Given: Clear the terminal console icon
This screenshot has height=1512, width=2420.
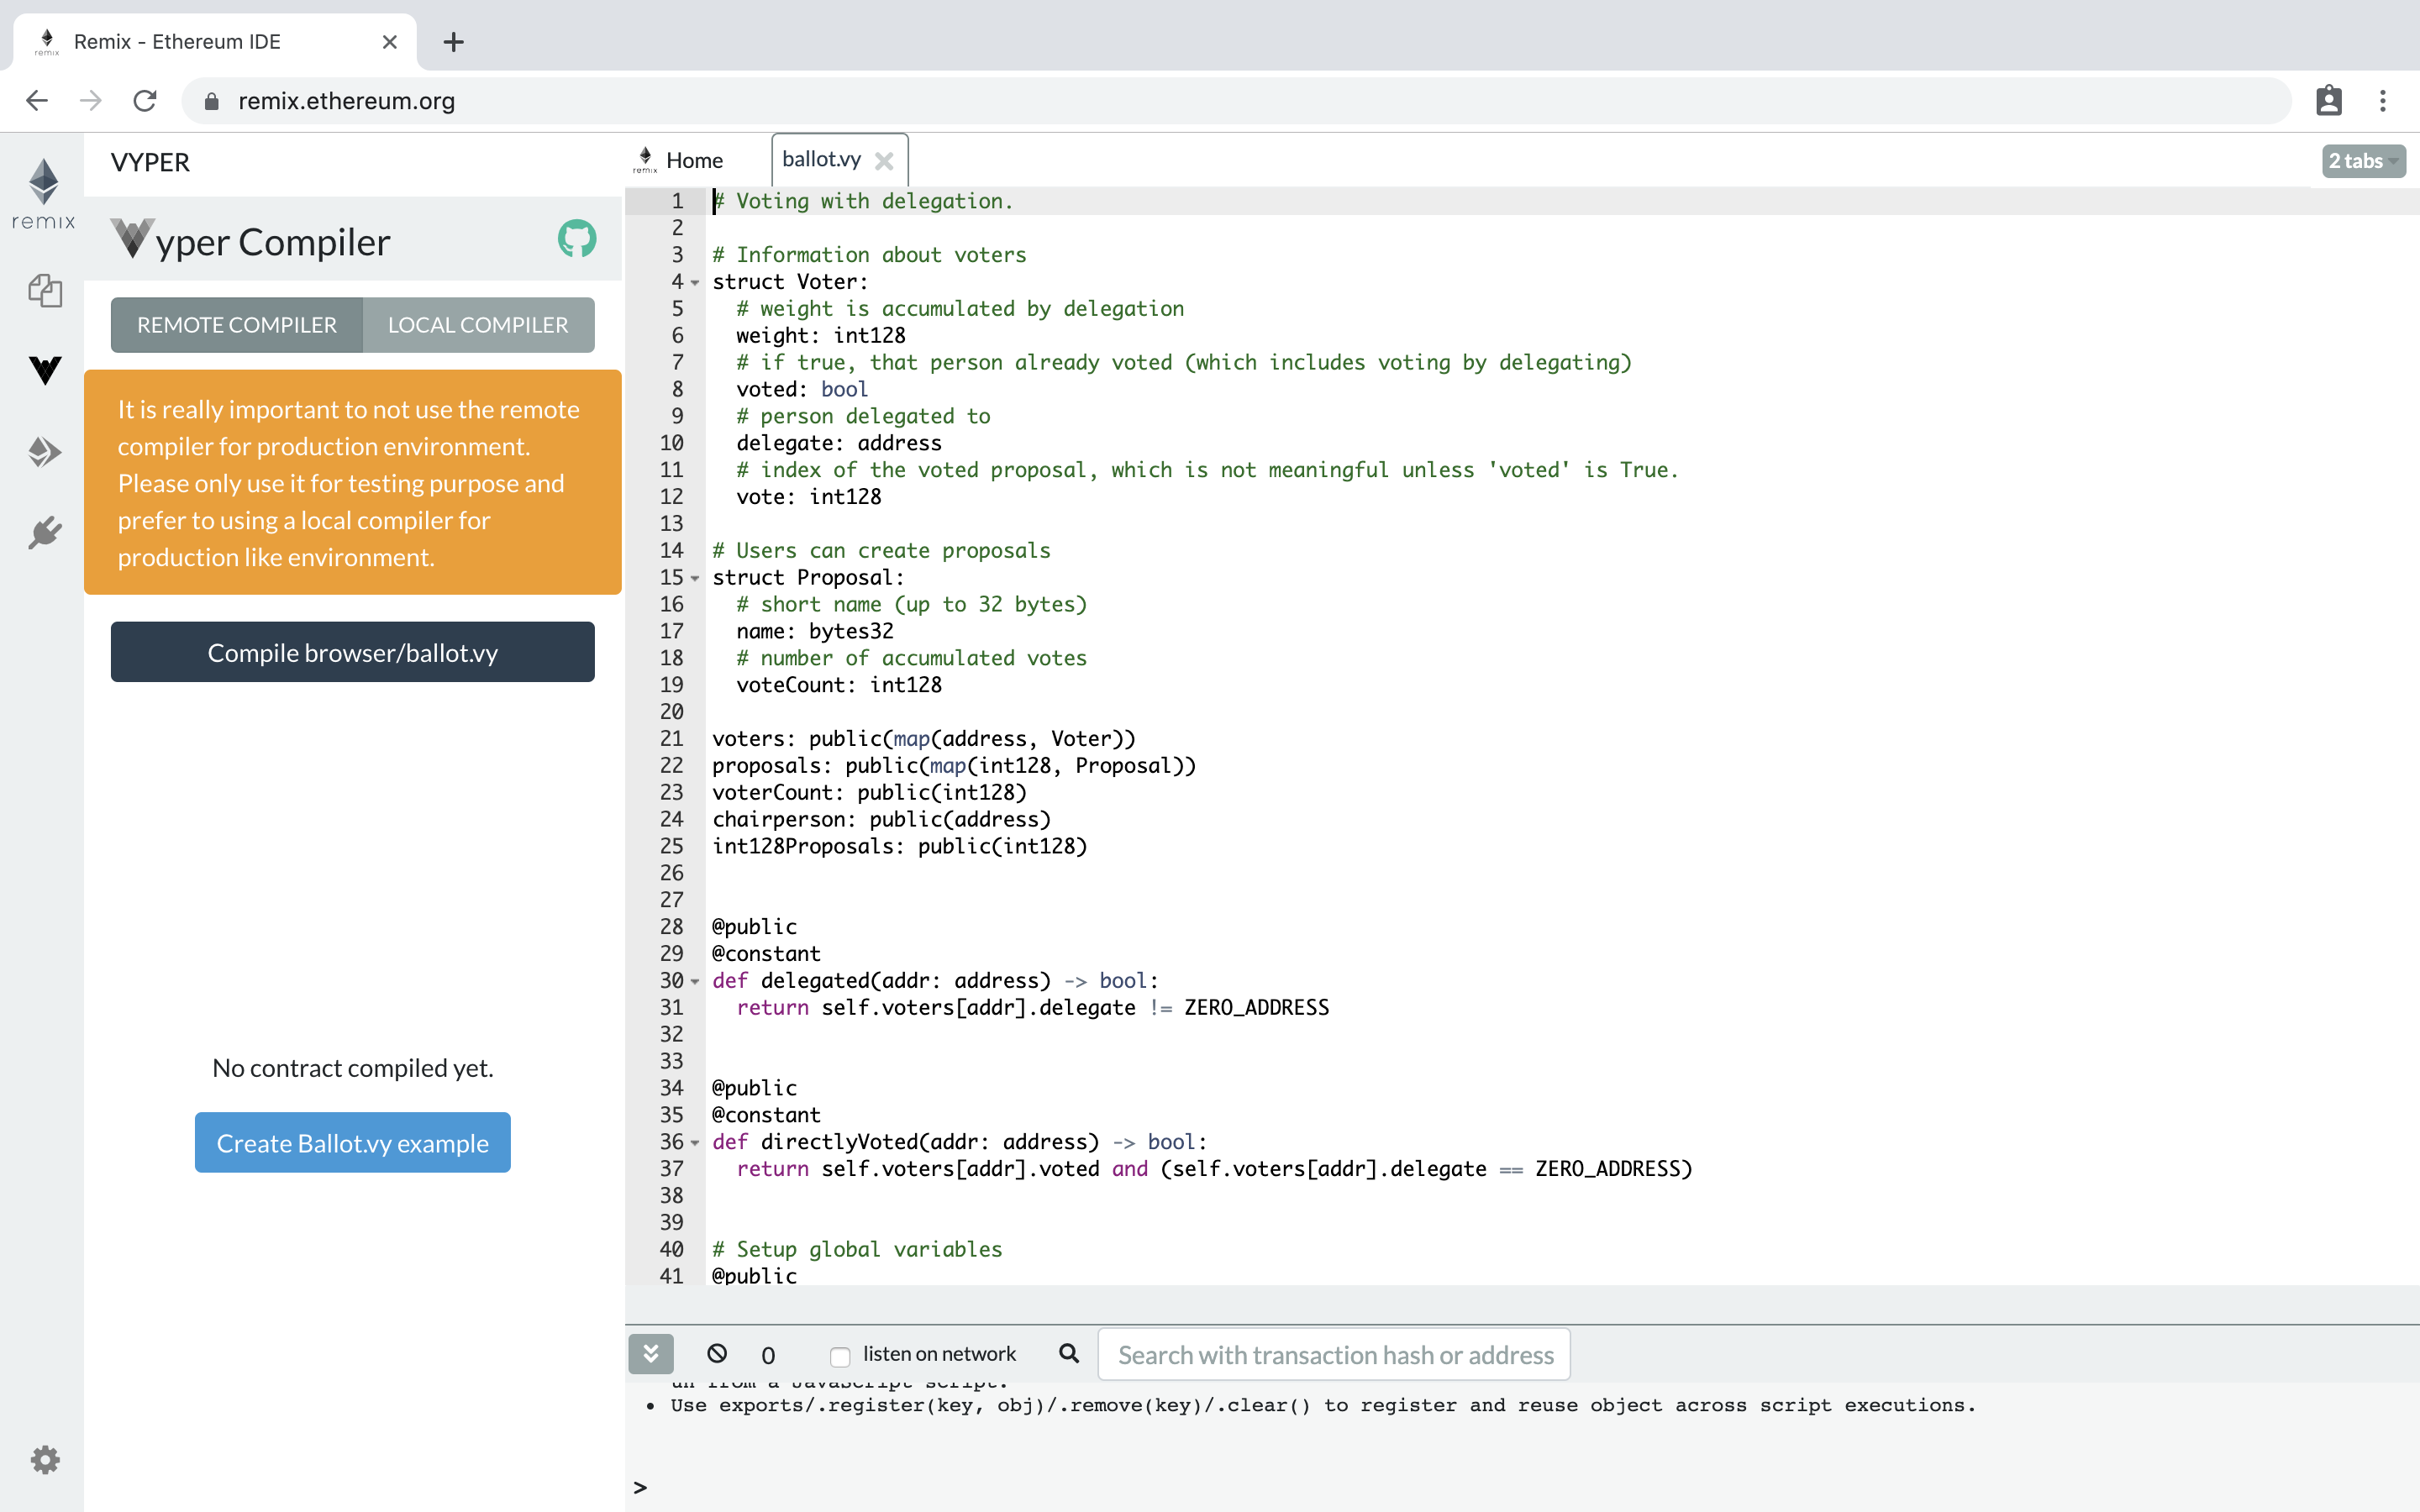Looking at the screenshot, I should (717, 1354).
